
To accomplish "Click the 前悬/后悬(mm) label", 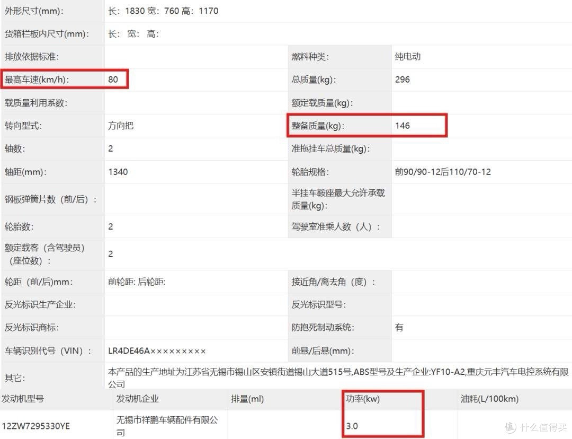I will tap(323, 351).
